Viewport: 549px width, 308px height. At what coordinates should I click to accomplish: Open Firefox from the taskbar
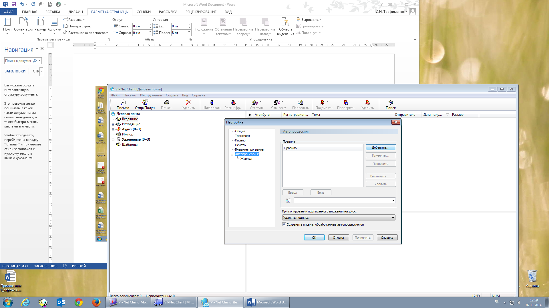tap(96, 302)
